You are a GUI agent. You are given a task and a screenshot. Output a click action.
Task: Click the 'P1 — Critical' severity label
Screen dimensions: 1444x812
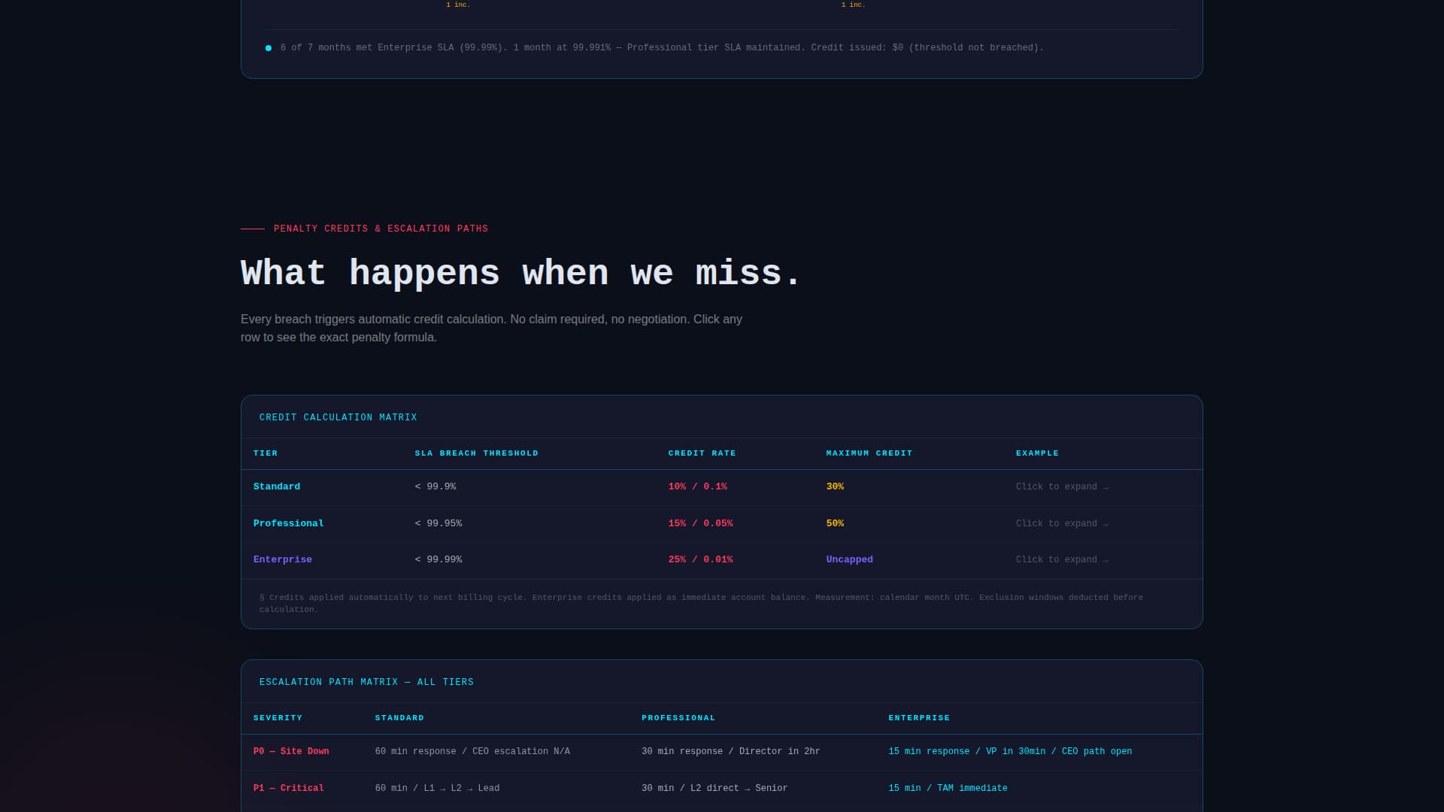(288, 788)
